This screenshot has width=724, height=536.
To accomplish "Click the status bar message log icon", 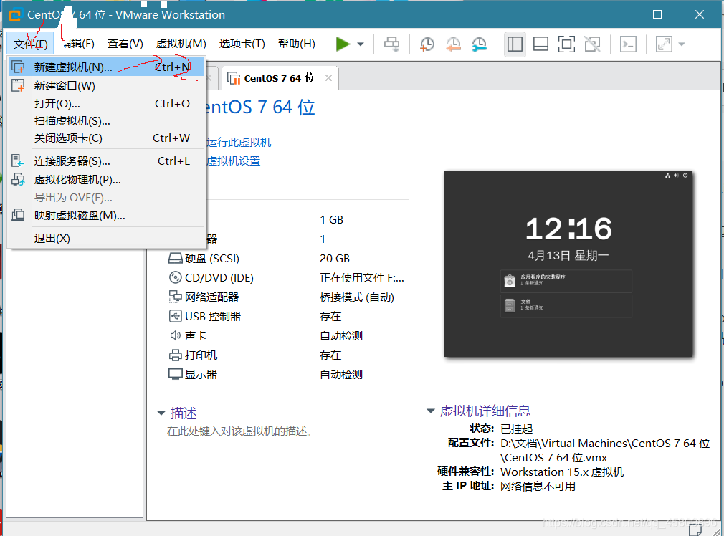I will pos(695,530).
